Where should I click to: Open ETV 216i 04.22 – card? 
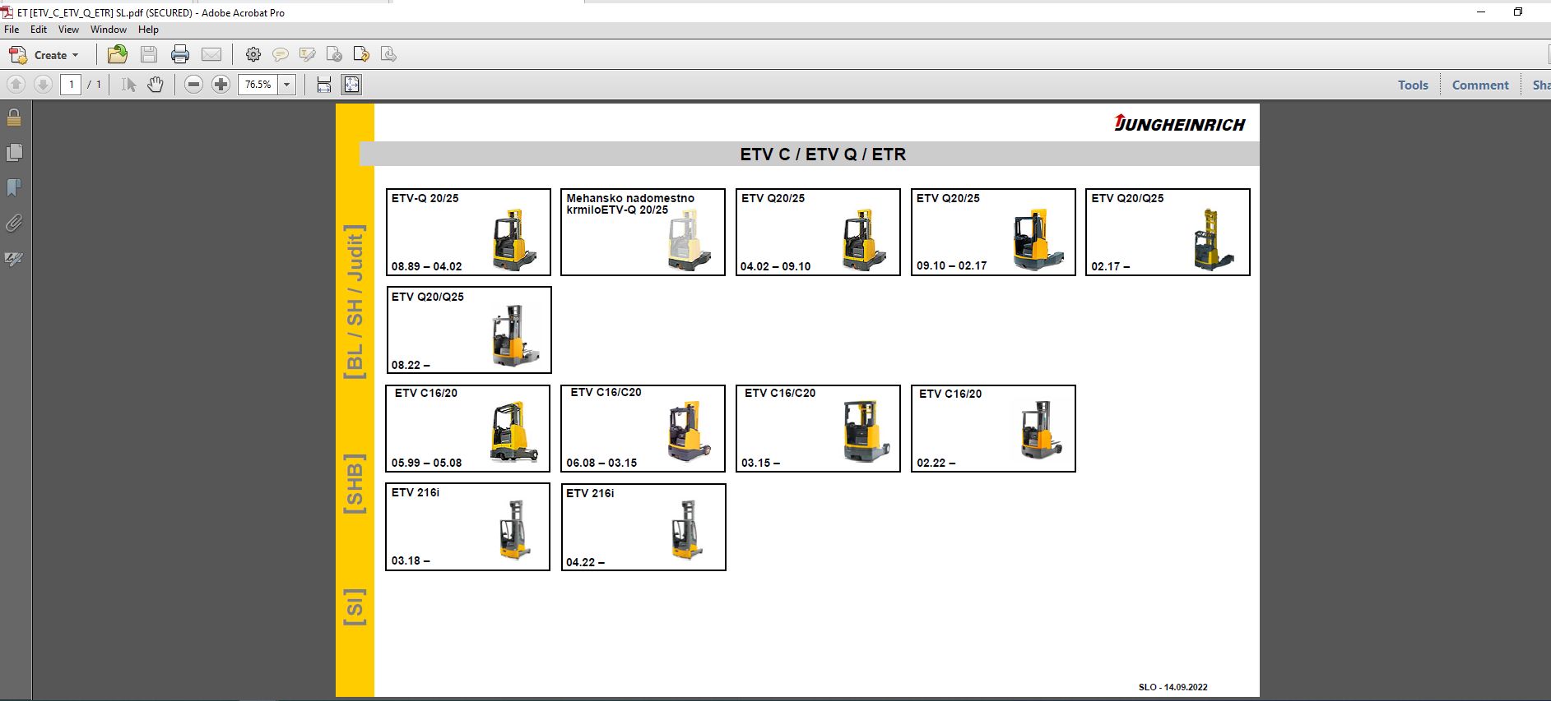(x=643, y=527)
